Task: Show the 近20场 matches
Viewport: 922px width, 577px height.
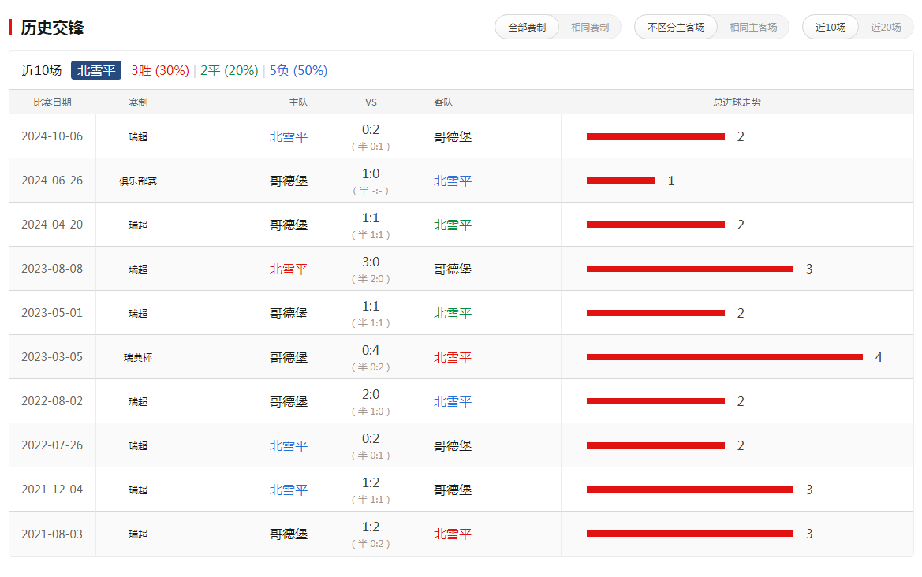Action: point(886,28)
